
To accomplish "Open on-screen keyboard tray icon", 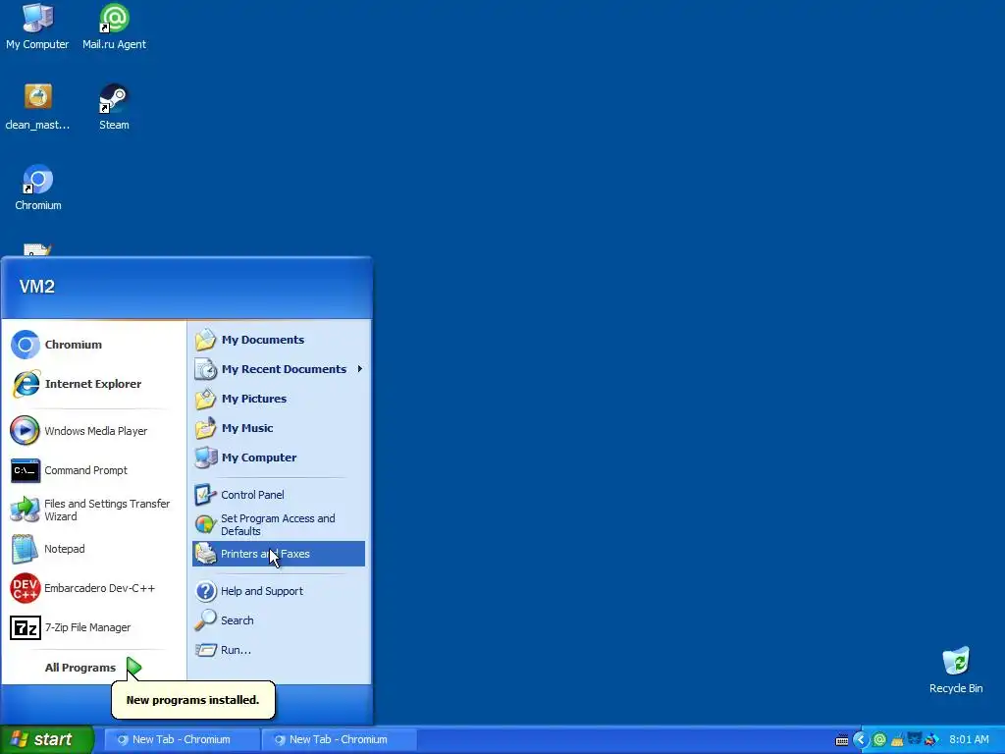I will (x=842, y=740).
